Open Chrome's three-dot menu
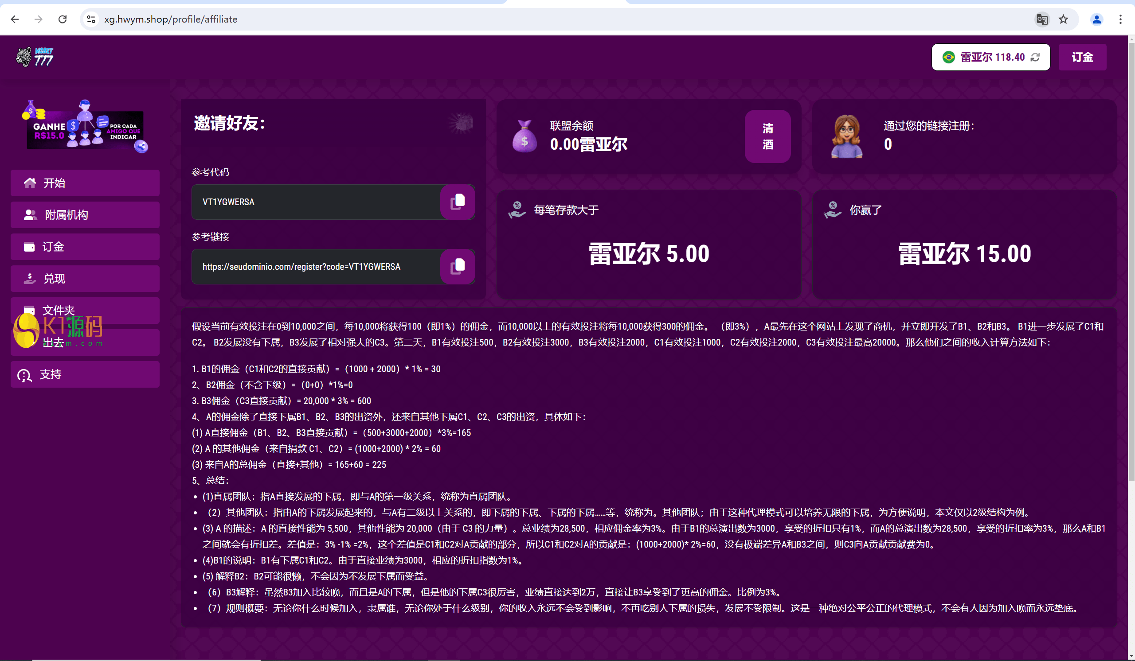 1120,19
